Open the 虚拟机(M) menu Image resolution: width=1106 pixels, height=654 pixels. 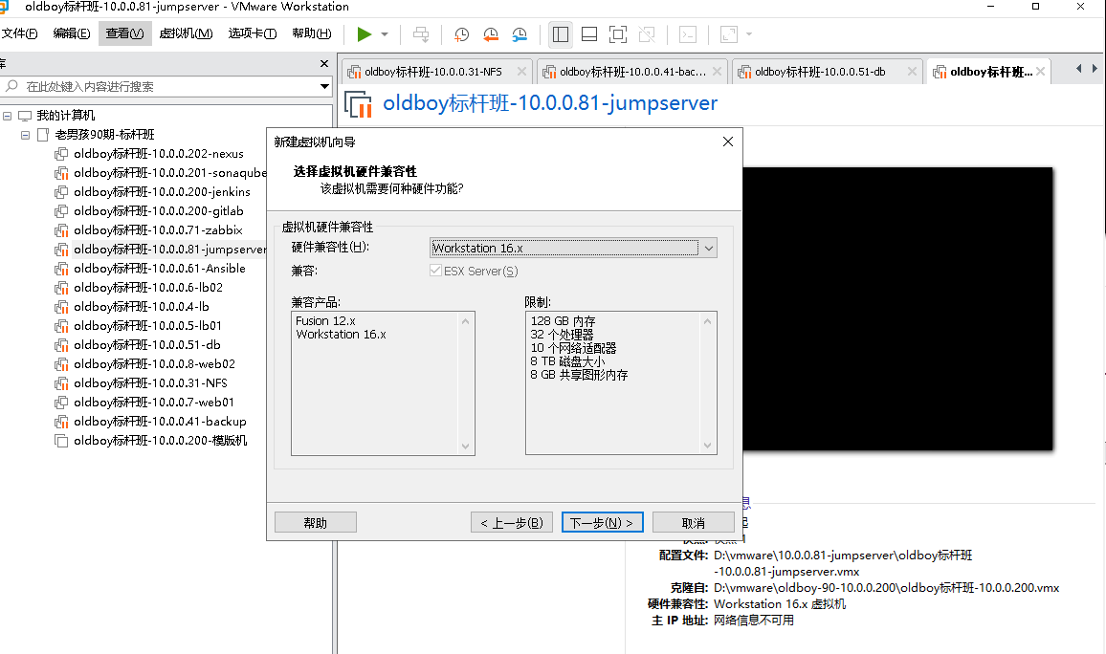tap(186, 33)
